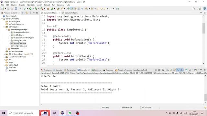207x116 pixels.
Task: Click the Save All toolbar icon
Action: tap(12, 9)
